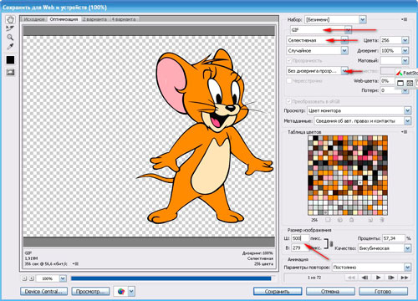
Task: Open the color table flyout menu
Action: (405, 132)
